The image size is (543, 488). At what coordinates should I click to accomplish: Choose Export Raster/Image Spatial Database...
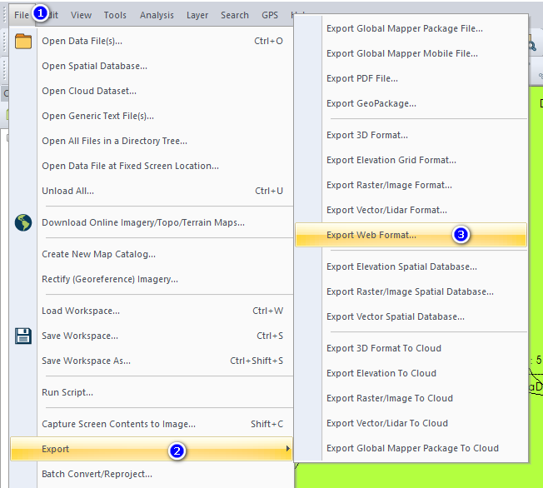tap(411, 291)
